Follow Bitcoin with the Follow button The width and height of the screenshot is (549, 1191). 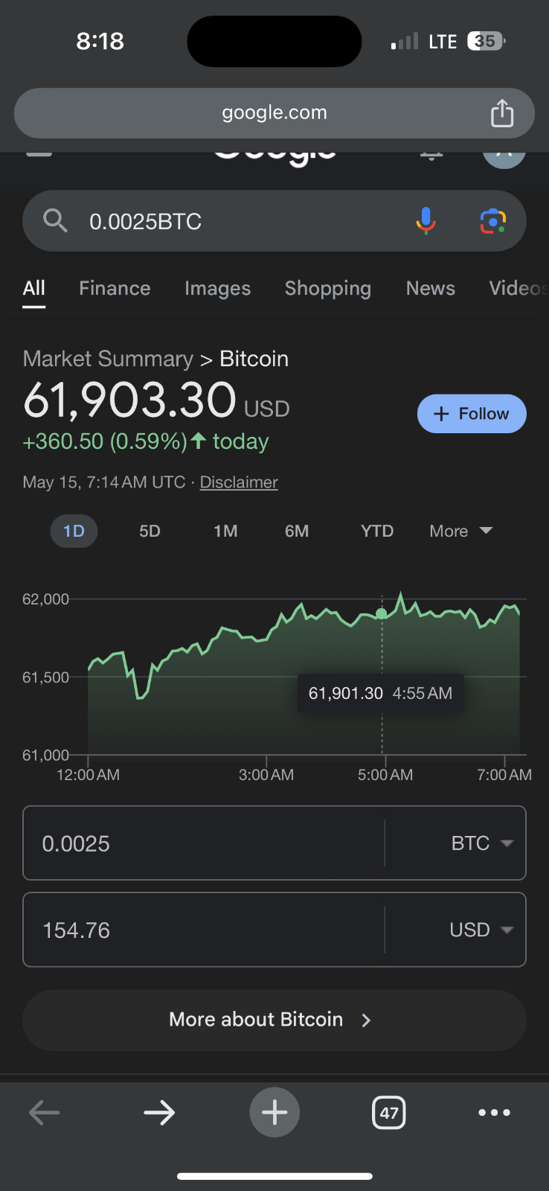(472, 413)
